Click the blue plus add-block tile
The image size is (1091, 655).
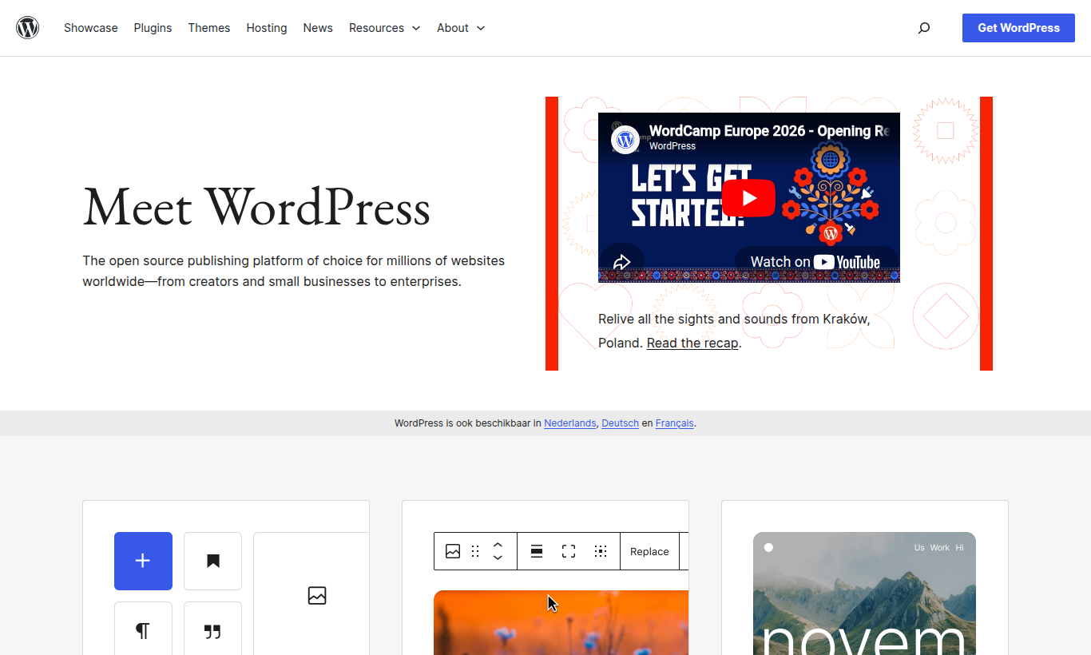[x=143, y=561]
